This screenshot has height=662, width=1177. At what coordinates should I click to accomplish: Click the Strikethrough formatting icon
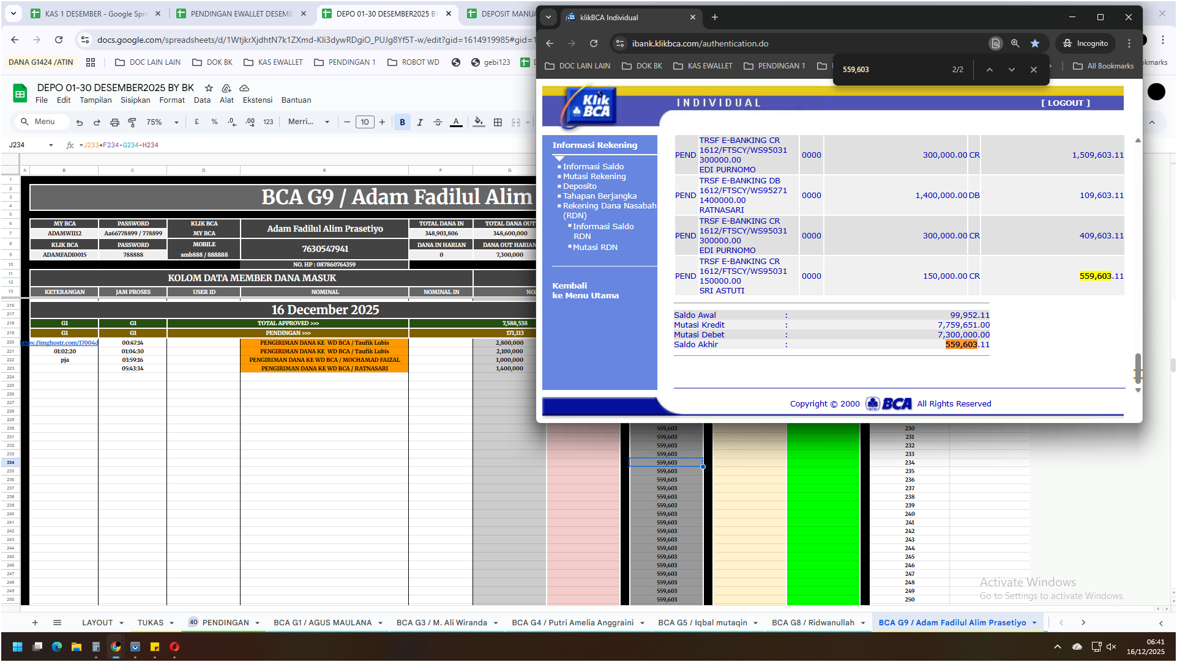point(438,122)
